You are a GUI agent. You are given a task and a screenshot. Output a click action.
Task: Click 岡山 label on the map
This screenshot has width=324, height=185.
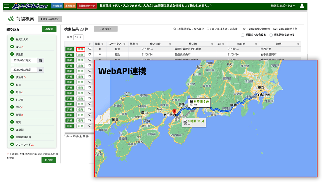click(144, 113)
